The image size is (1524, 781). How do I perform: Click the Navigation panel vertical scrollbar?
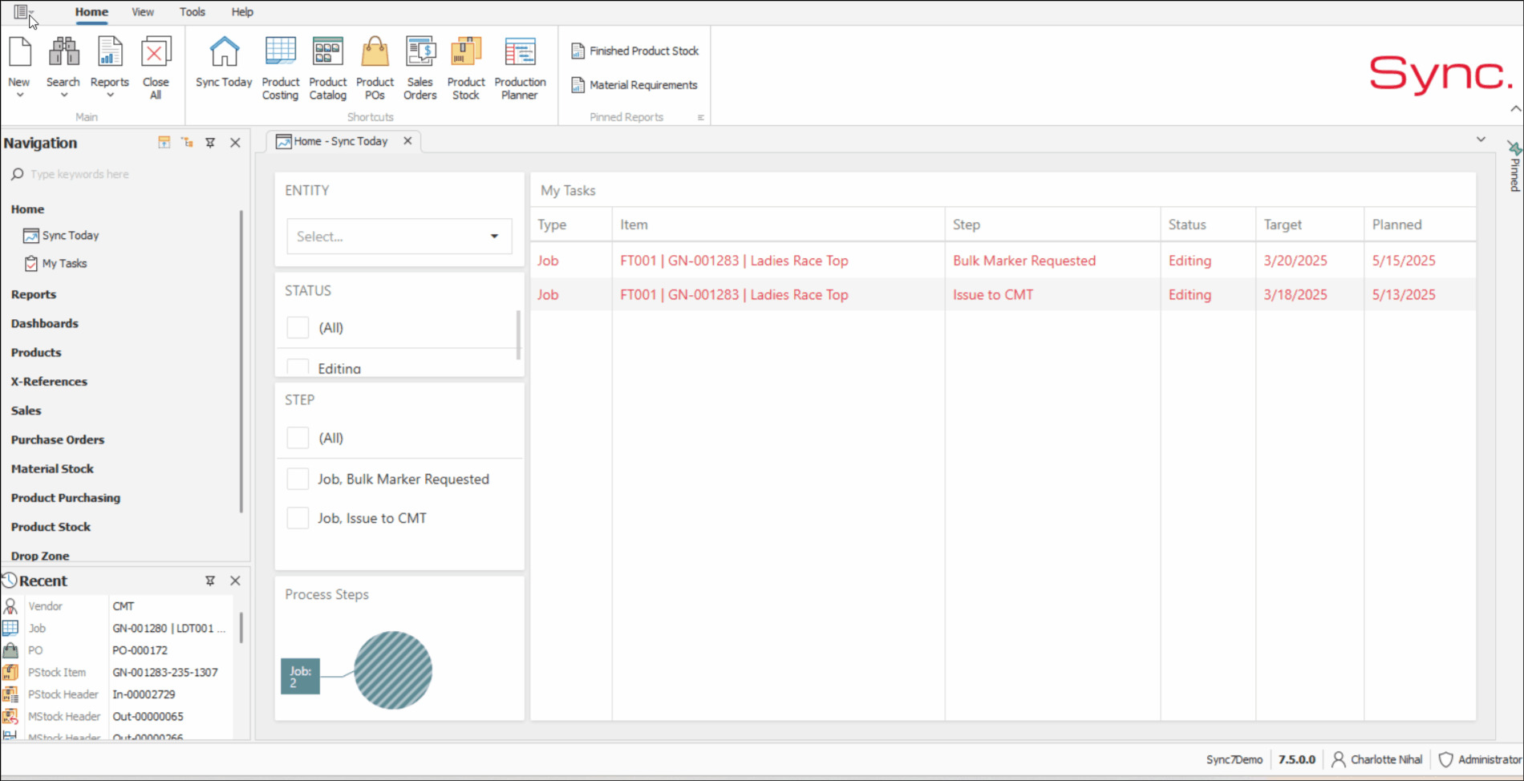pyautogui.click(x=241, y=361)
